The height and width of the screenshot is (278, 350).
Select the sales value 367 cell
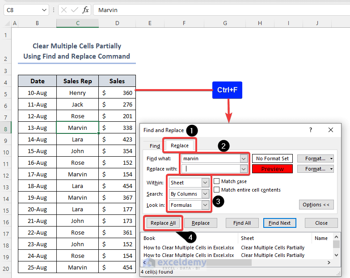tap(117, 197)
